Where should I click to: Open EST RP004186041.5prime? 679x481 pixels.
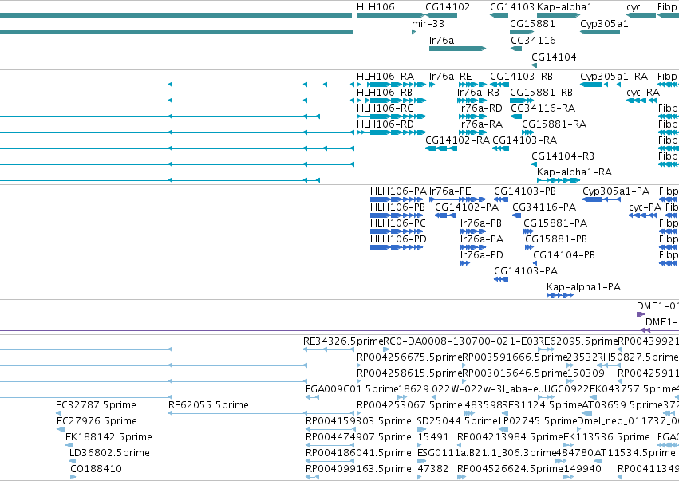tap(358, 453)
